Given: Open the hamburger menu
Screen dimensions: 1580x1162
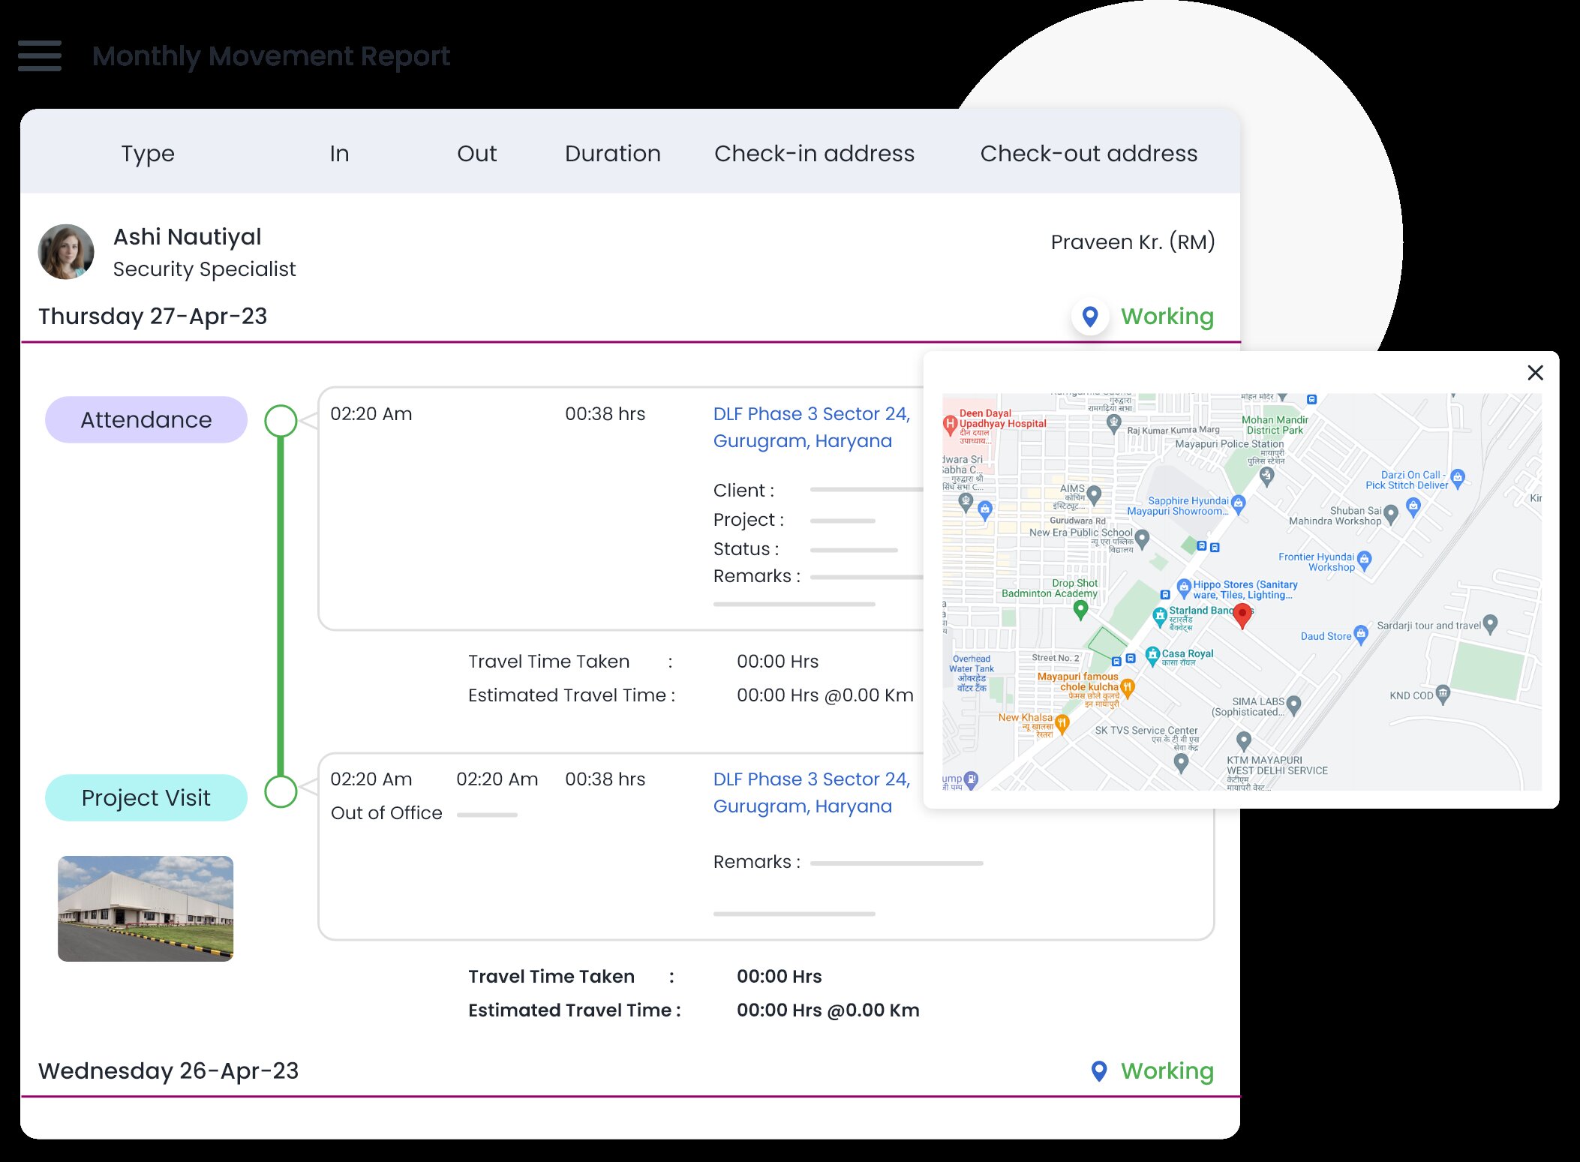Looking at the screenshot, I should coord(40,56).
